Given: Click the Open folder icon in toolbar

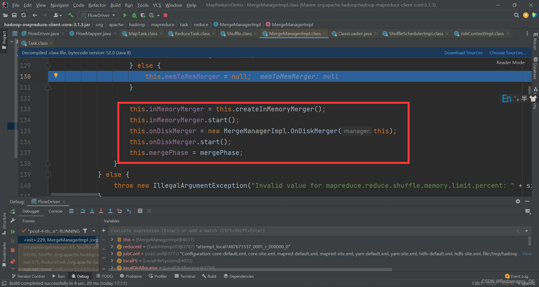Looking at the screenshot, I should pos(5,15).
